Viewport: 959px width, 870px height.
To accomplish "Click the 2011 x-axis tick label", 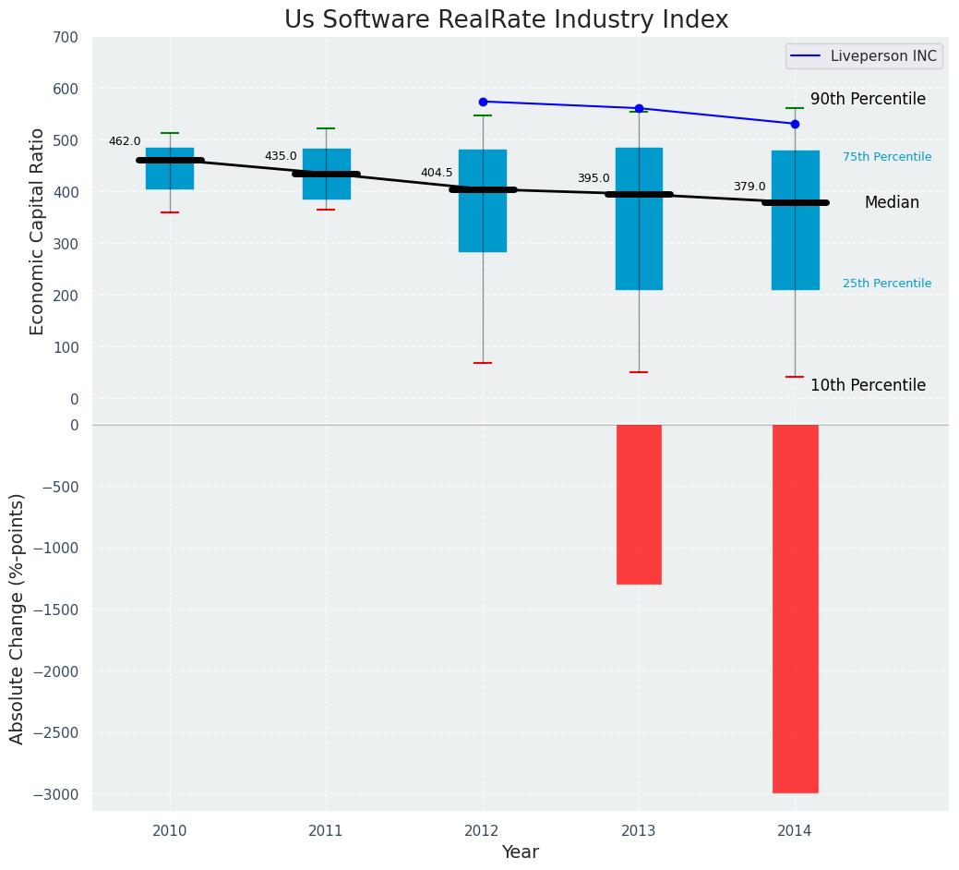I will point(326,831).
